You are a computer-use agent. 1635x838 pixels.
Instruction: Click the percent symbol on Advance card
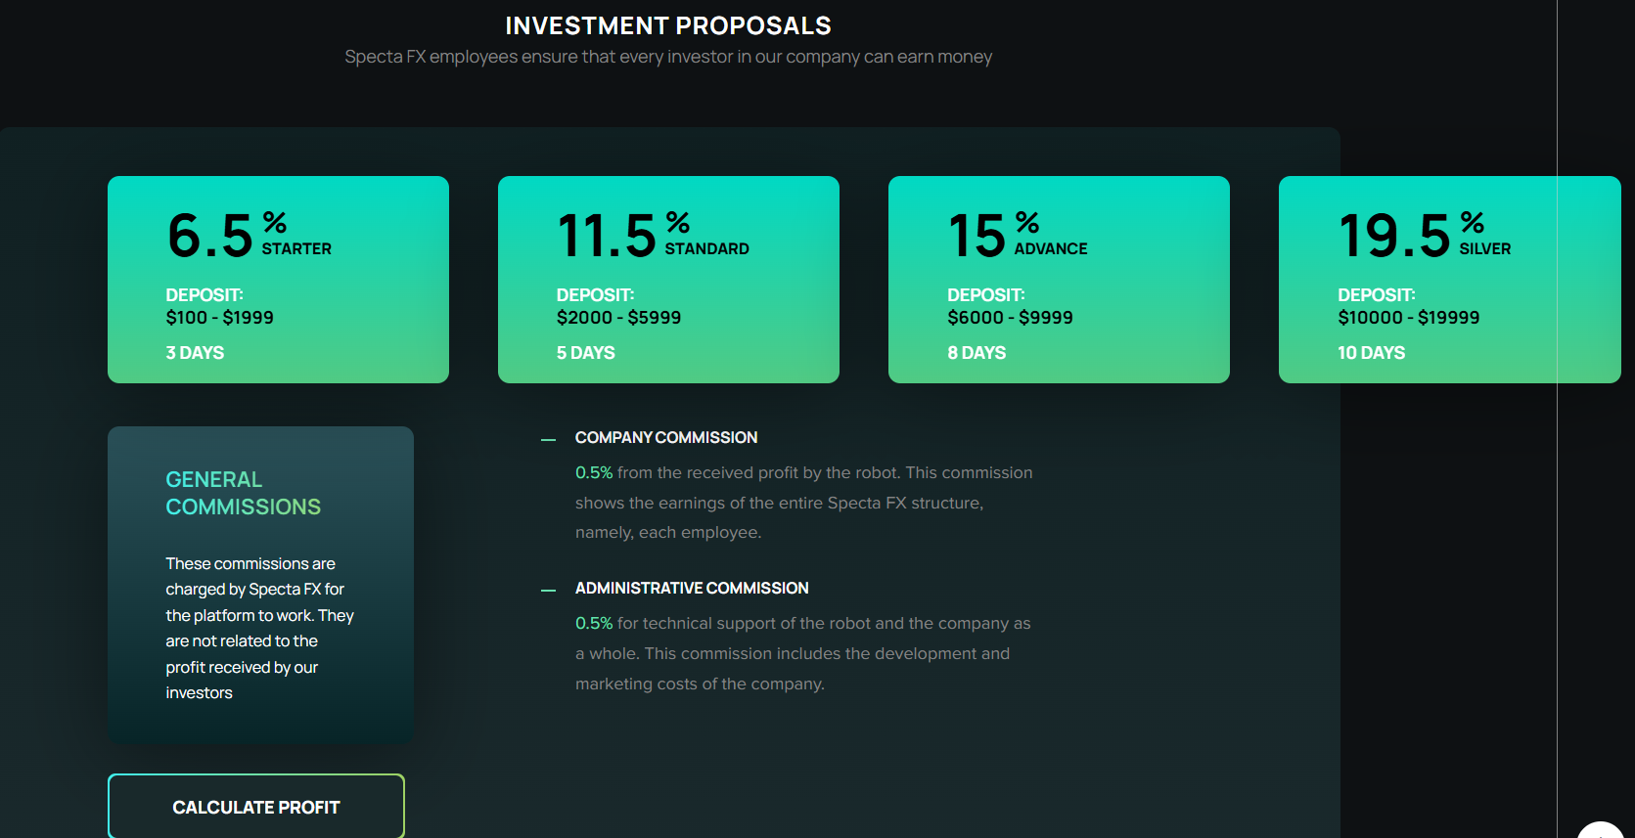pos(1027,222)
